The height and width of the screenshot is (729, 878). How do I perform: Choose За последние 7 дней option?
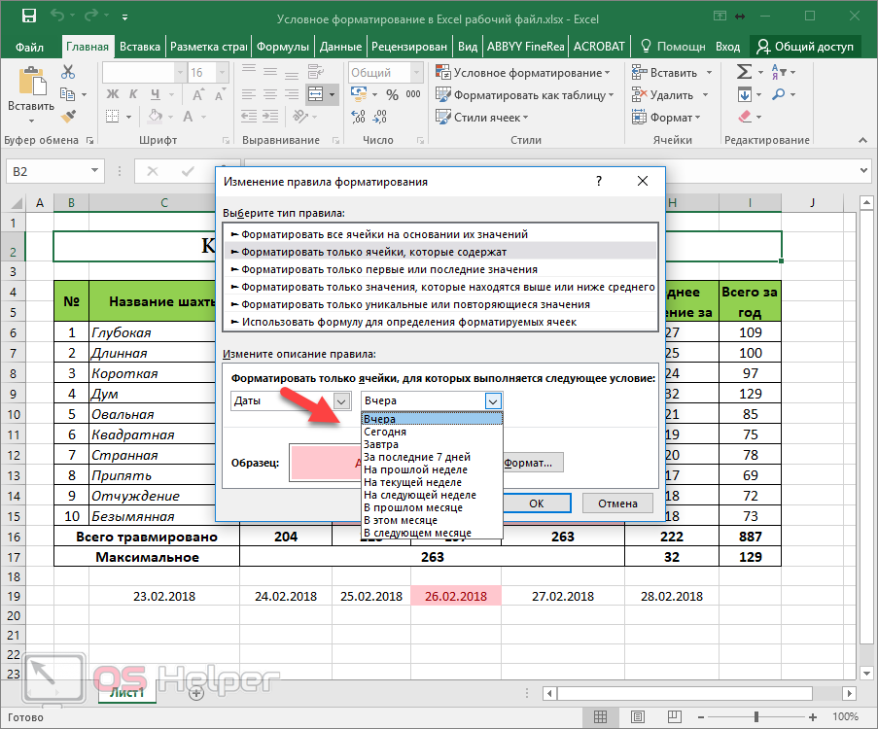432,457
